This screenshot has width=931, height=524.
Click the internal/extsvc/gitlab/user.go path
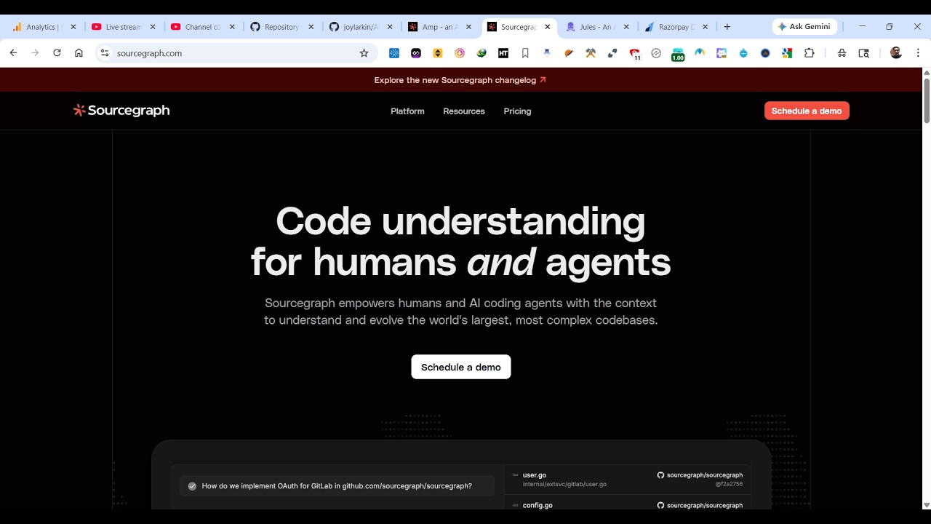564,484
